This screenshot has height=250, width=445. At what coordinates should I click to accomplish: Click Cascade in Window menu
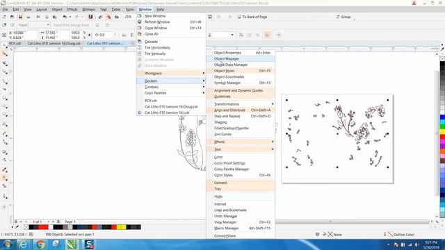171,42
